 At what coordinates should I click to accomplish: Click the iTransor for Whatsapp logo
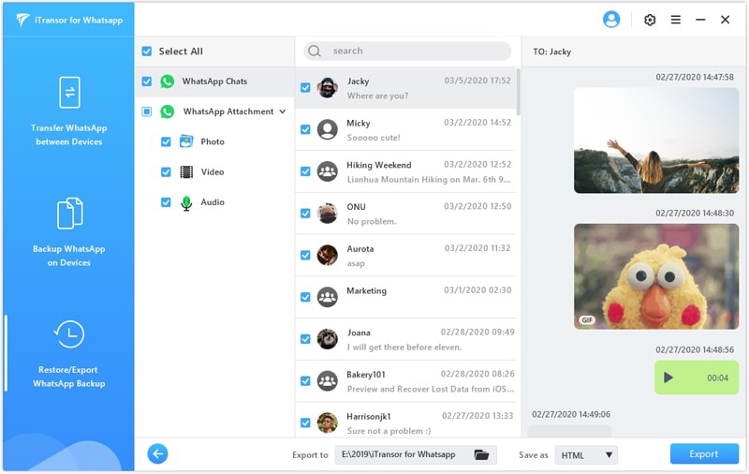pyautogui.click(x=22, y=20)
